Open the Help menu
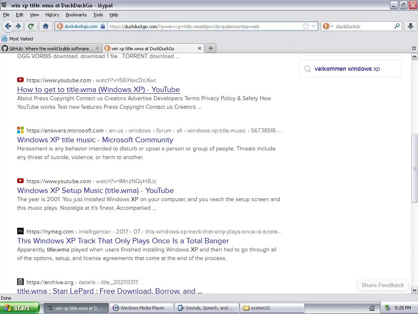Viewport: 418px width, 314px height. (113, 15)
